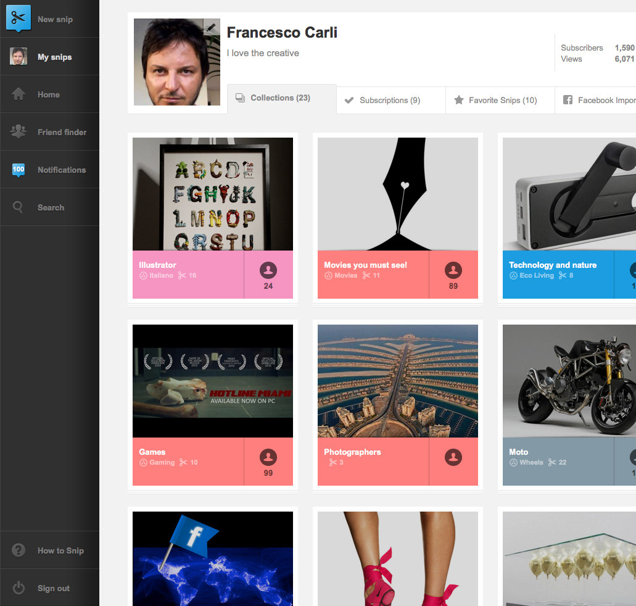The image size is (636, 606).
Task: Open Movies you must see! collection title
Action: click(365, 265)
